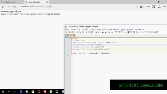Click the New file icon in Notepad++ toolbar
This screenshot has height=94, width=167.
click(x=66, y=32)
